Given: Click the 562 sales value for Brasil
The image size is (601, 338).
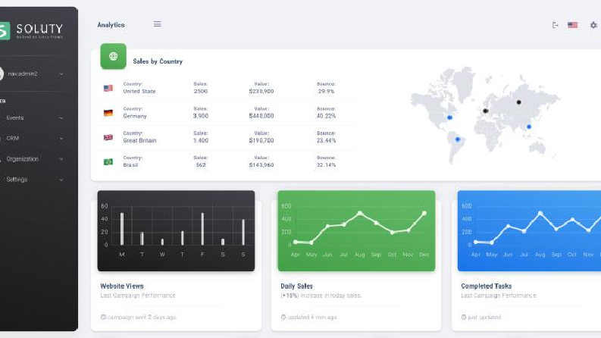Looking at the screenshot, I should click(x=201, y=164).
